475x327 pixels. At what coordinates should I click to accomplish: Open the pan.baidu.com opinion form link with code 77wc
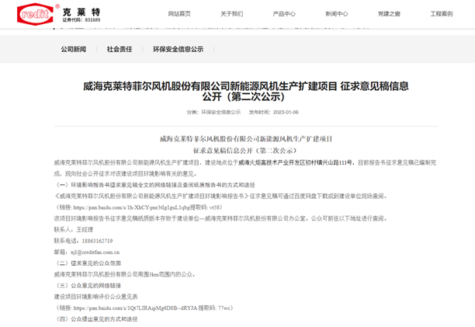135,308
